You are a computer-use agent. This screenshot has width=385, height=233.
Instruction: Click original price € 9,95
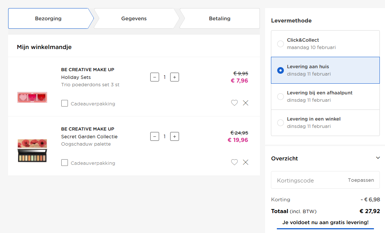(241, 74)
